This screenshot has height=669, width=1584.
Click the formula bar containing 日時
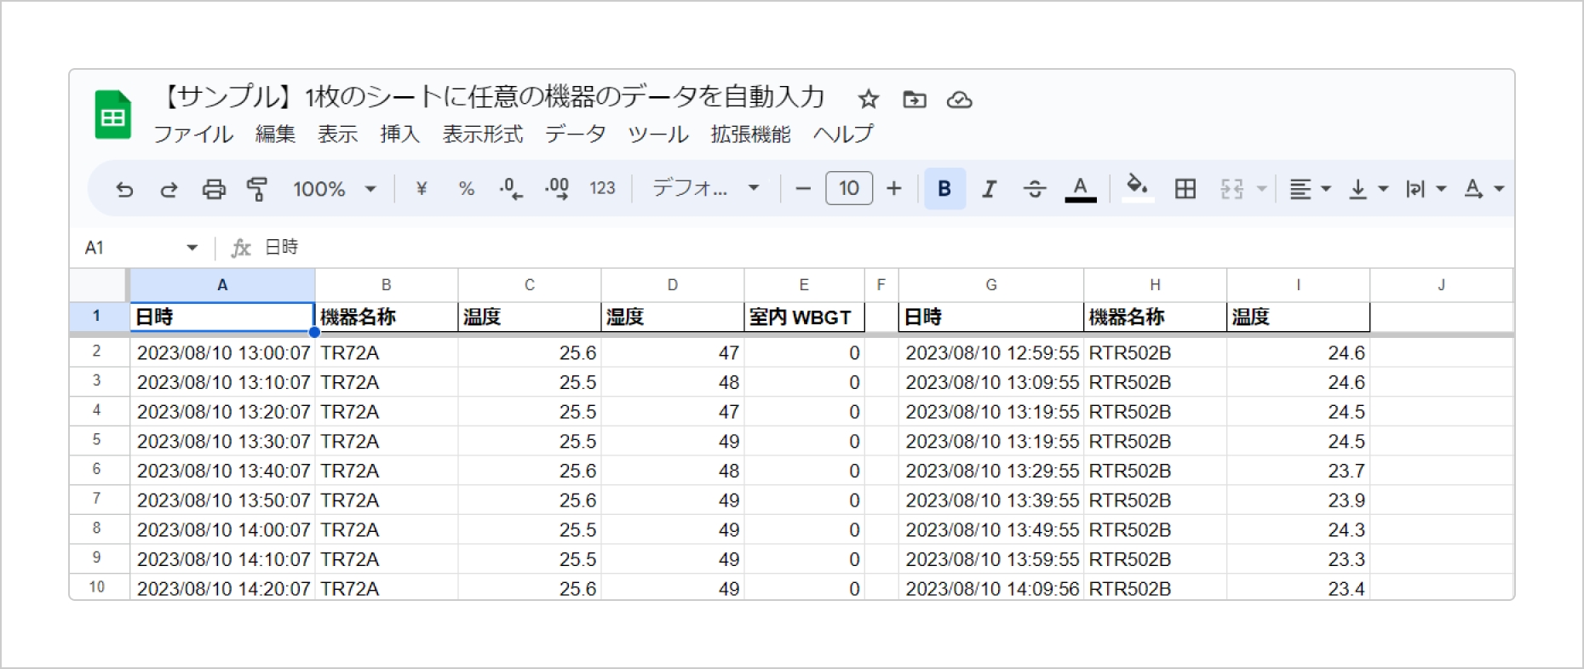click(886, 248)
